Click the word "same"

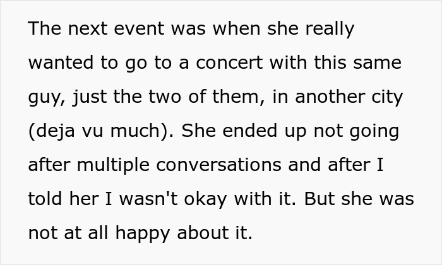pos(378,64)
